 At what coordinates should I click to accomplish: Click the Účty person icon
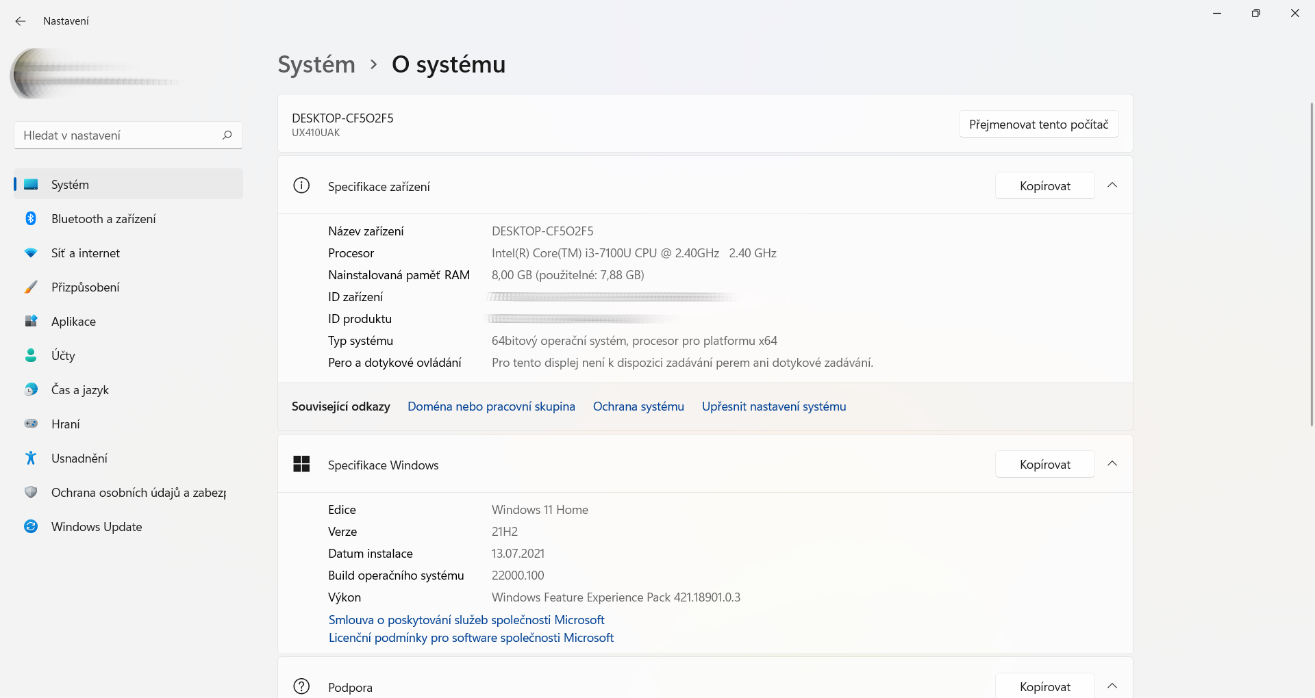pyautogui.click(x=31, y=355)
